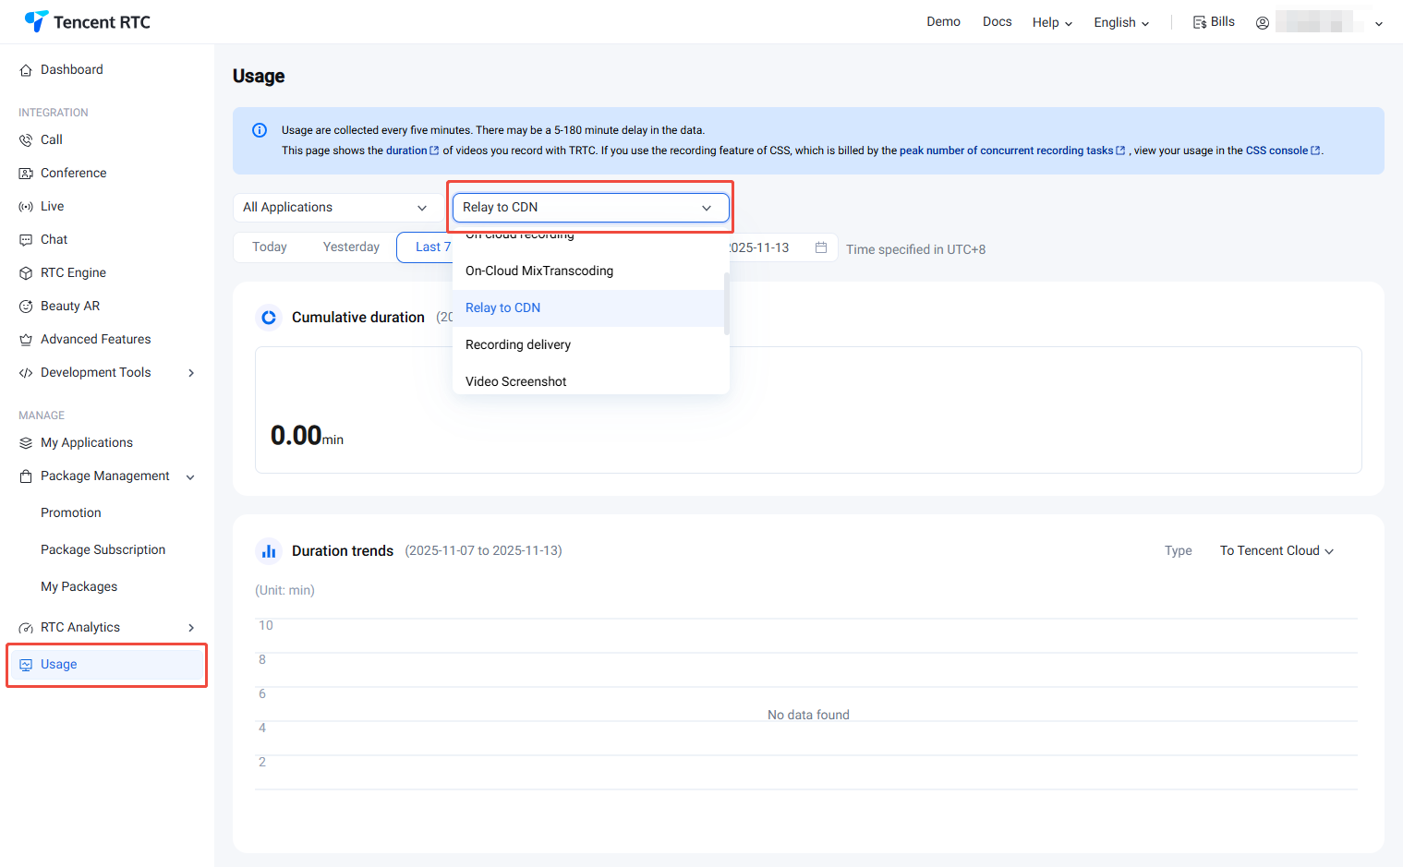Select the Yesterday time range
The image size is (1403, 867).
coord(351,247)
